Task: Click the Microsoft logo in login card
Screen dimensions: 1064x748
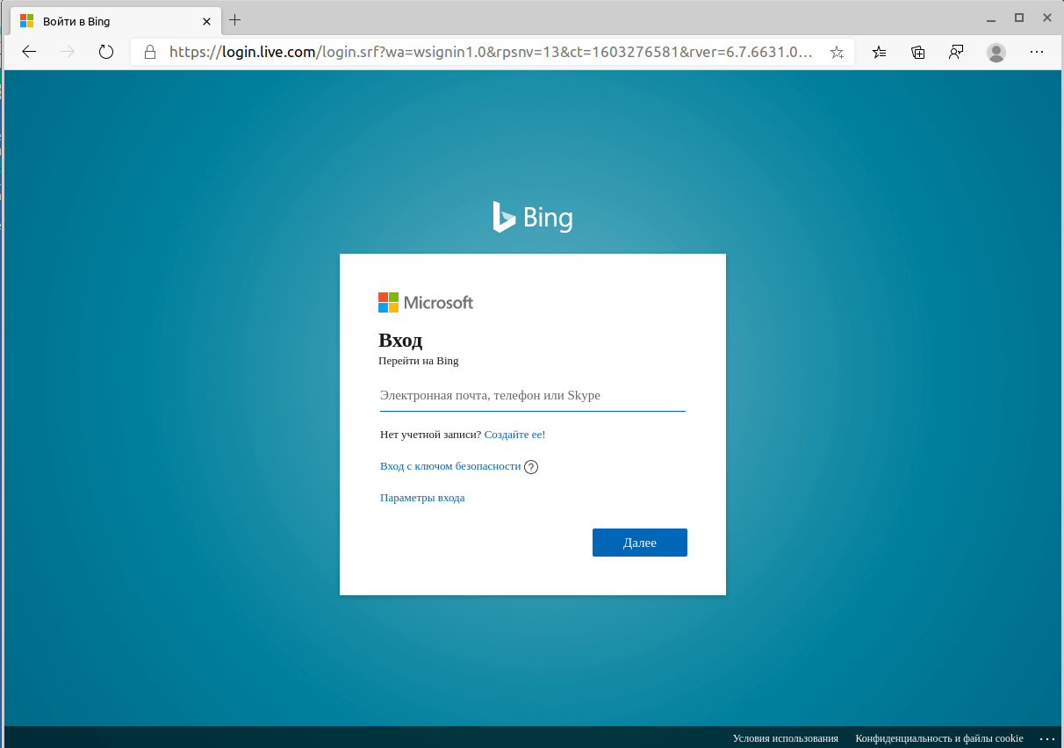Action: [426, 302]
